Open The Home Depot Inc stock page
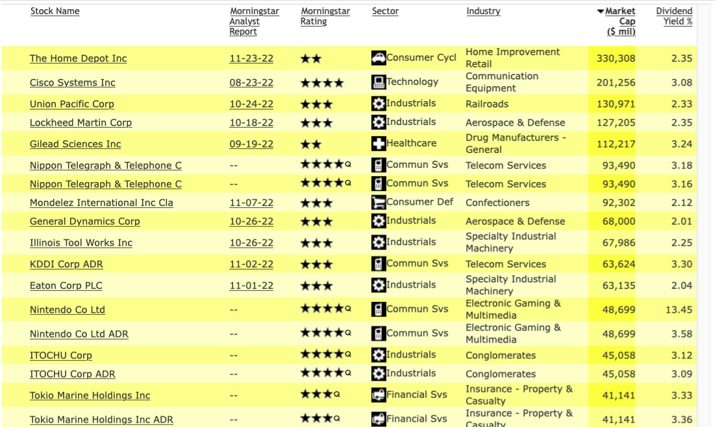This screenshot has width=716, height=427. coord(78,58)
